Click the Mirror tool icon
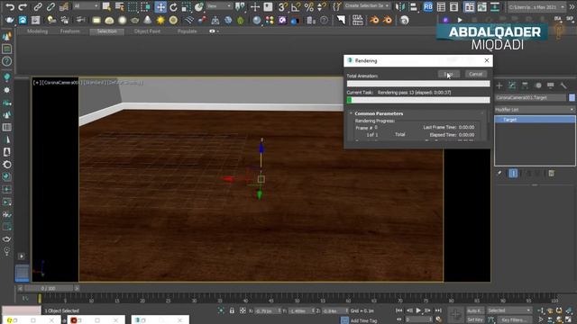The height and width of the screenshot is (324, 577). click(400, 6)
